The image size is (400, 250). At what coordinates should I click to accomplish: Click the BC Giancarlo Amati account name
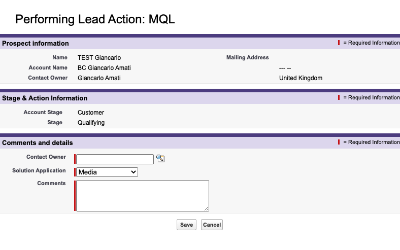pos(107,68)
